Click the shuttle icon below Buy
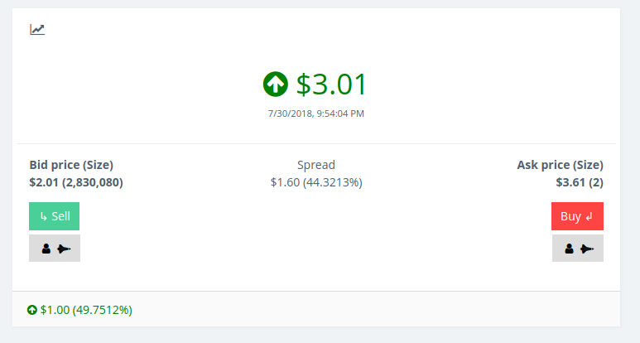The width and height of the screenshot is (640, 343). point(587,249)
